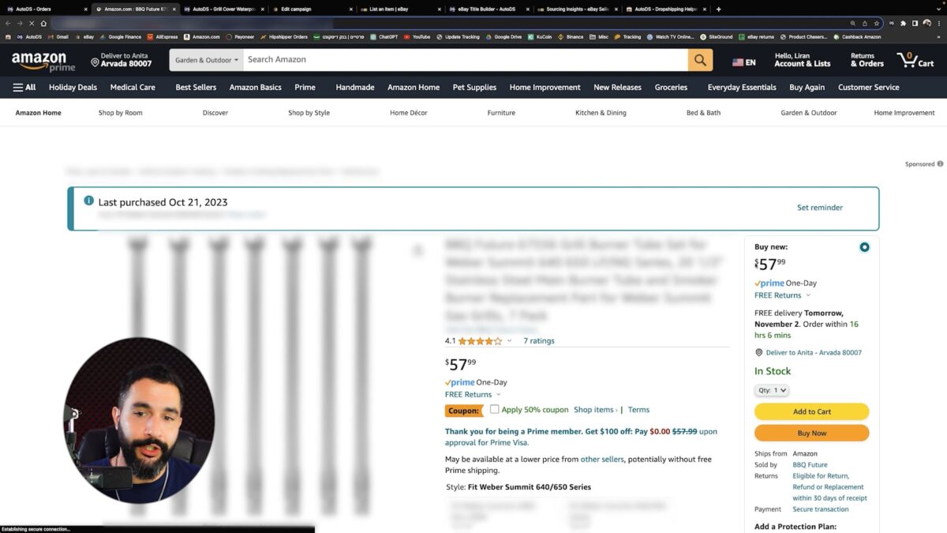Open the All hamburger menu
The image size is (947, 533).
(x=24, y=88)
